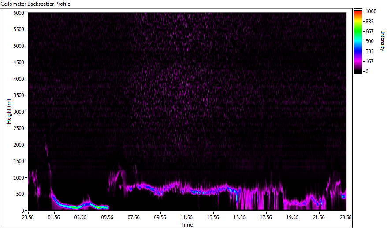
Task: Click the 500 height axis value on the left
Action: 20,194
